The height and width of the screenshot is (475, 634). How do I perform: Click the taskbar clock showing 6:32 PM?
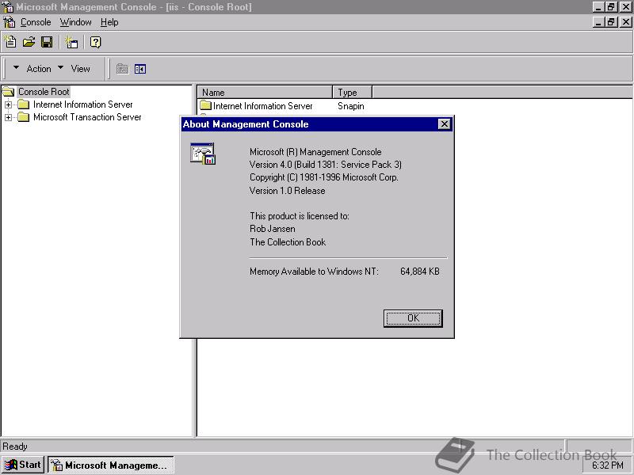click(x=608, y=465)
